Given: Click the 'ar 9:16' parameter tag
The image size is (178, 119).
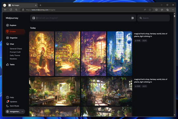Looking at the screenshot, I should (x=137, y=41).
